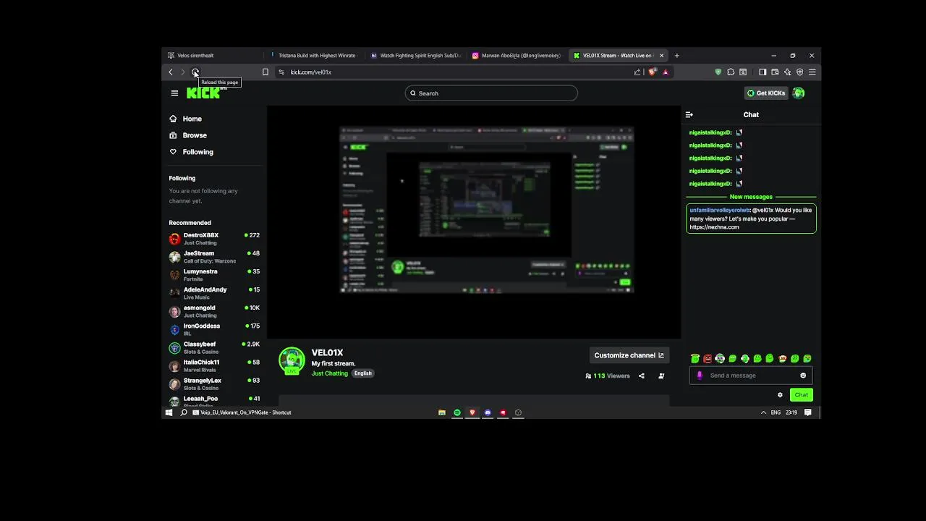This screenshot has height=521, width=926.
Task: Click the Get KICKs button
Action: point(766,93)
